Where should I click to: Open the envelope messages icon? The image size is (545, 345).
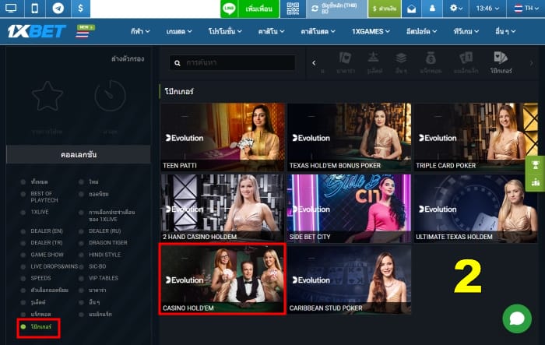pos(411,9)
